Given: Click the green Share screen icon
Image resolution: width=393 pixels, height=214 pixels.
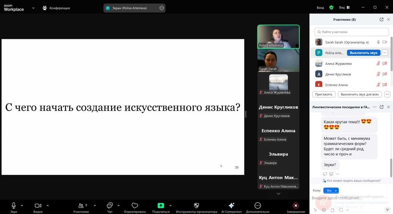Looking at the screenshot, I should pos(161,206).
